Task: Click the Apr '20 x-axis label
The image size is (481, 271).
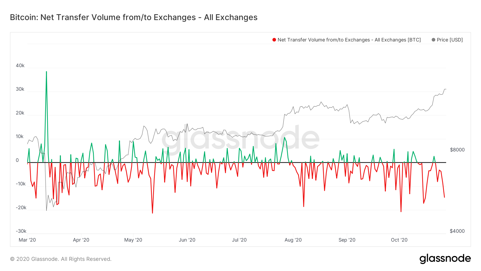Action: (x=81, y=240)
